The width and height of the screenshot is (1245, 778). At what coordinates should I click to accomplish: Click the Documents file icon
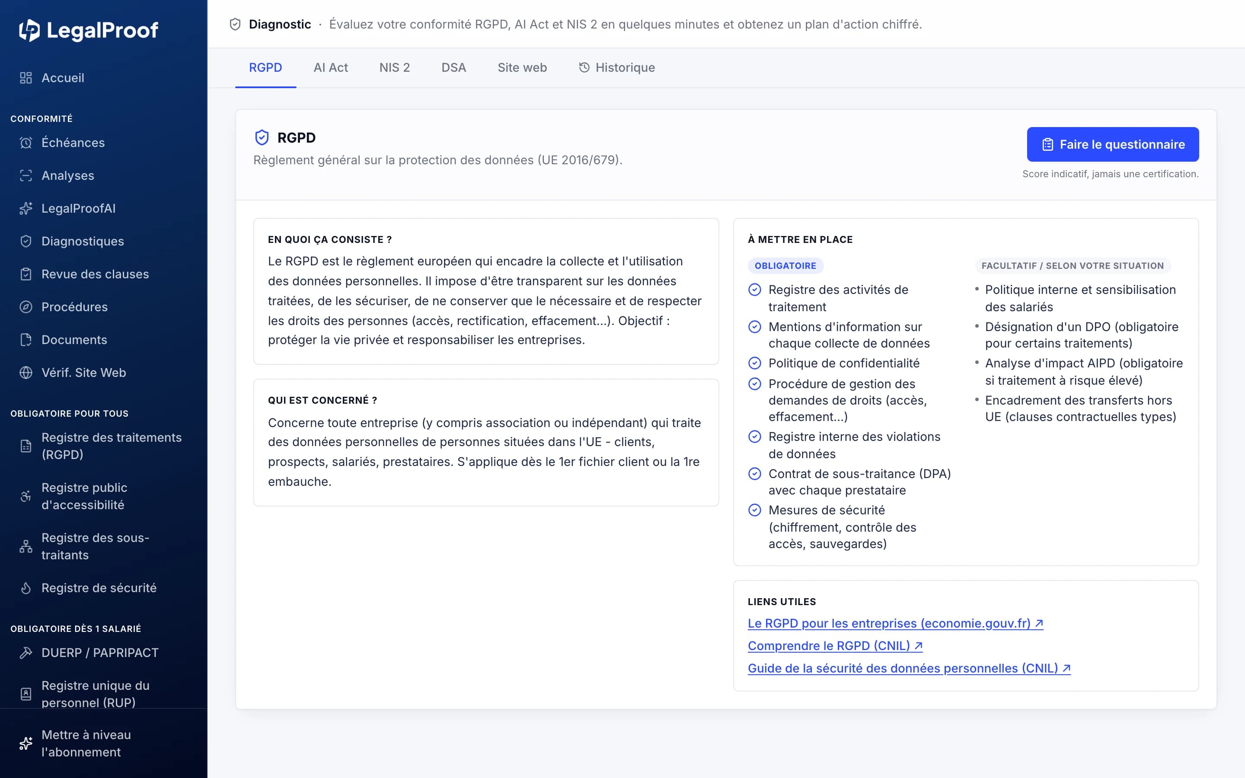click(x=26, y=340)
